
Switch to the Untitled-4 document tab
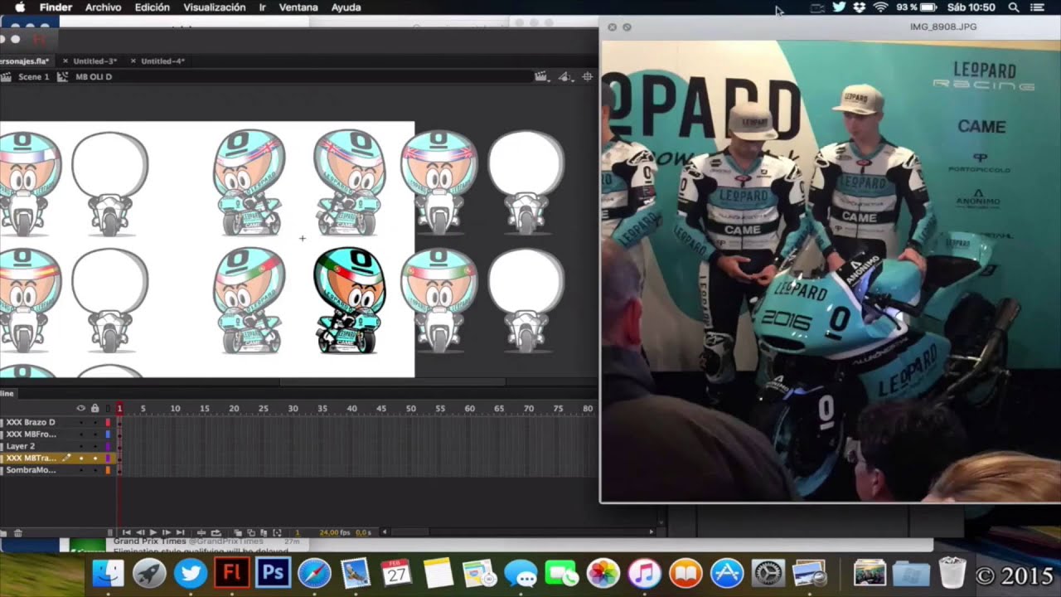(162, 61)
